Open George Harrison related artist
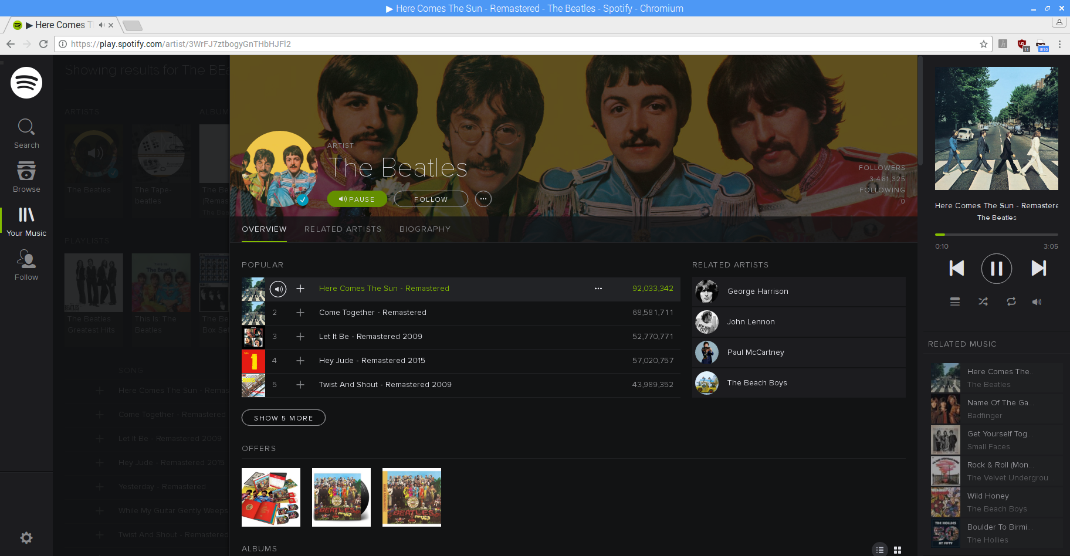Screen dimensions: 1070x556 799,291
